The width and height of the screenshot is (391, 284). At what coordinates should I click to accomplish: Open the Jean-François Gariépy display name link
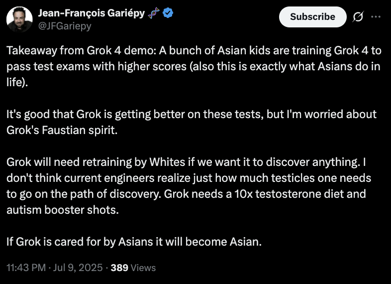point(91,13)
